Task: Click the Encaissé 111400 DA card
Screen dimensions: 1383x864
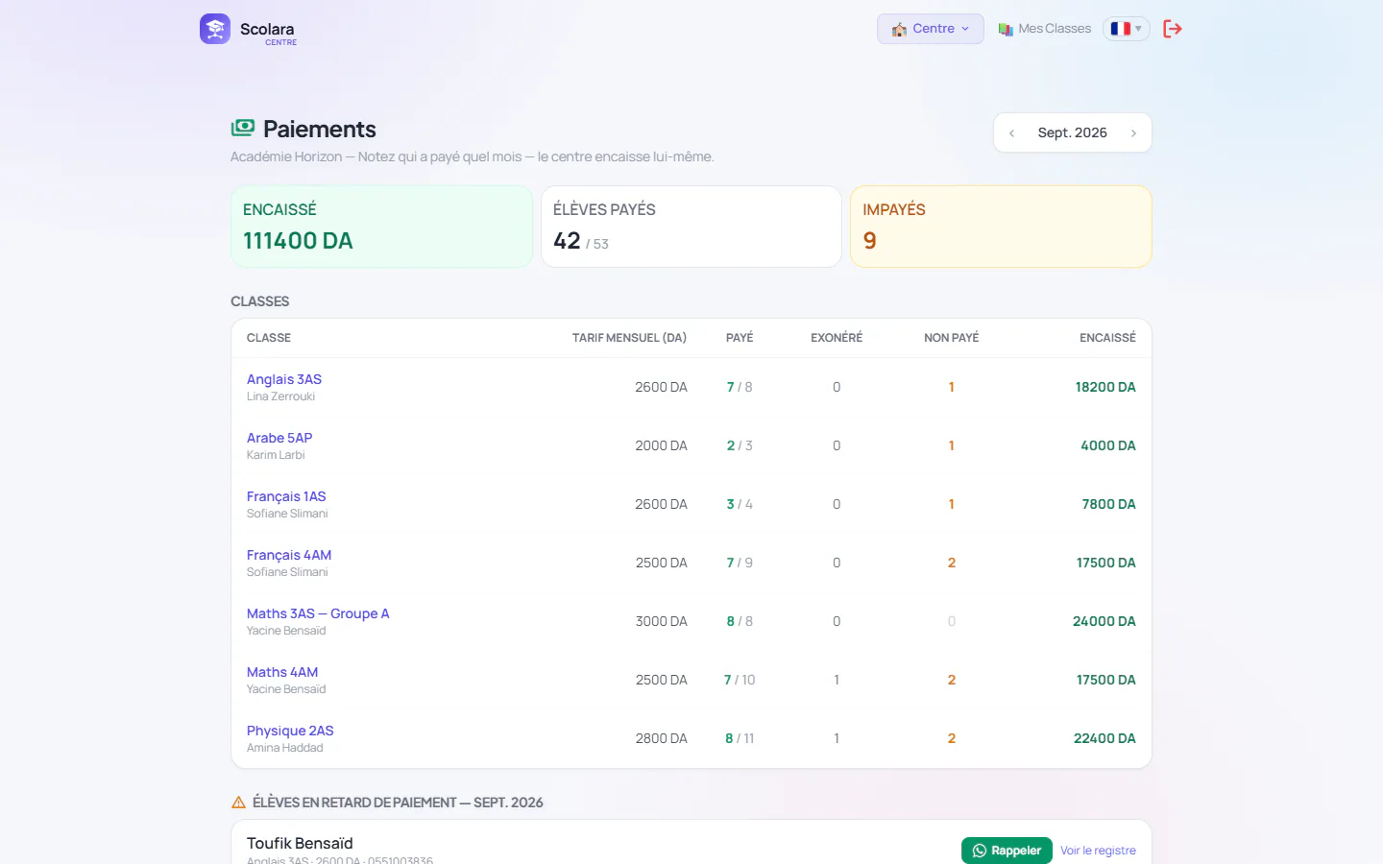Action: 381,227
